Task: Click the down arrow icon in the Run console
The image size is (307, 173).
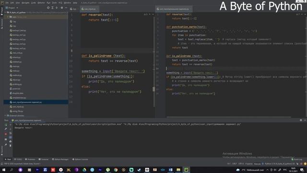Action: coord(11,129)
